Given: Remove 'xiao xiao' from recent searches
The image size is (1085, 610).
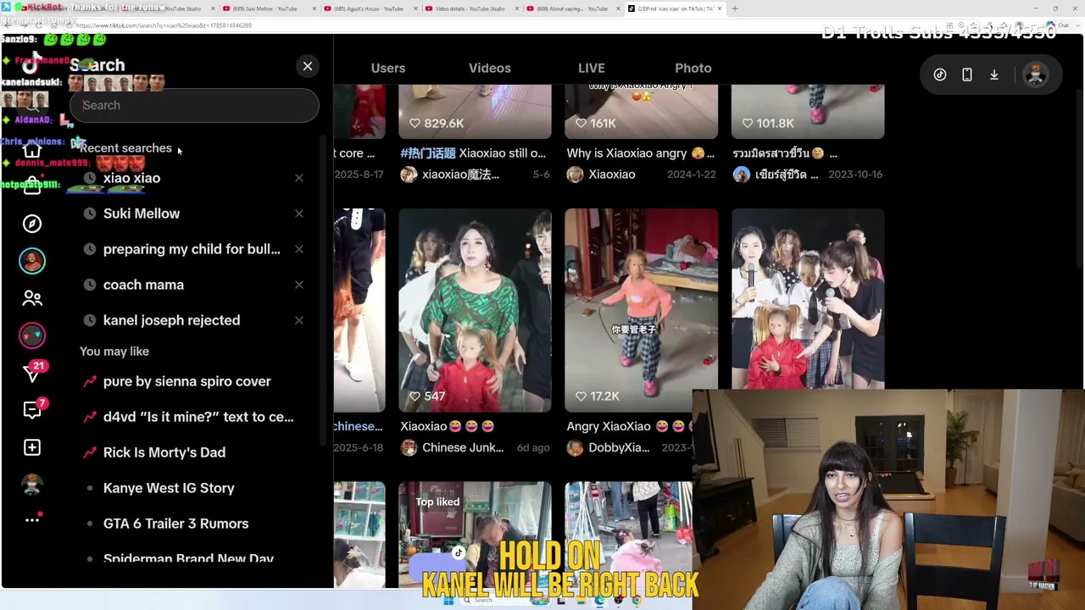Looking at the screenshot, I should [x=299, y=178].
